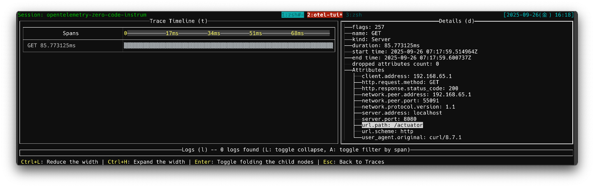The width and height of the screenshot is (594, 187).
Task: Select dropped attributes count: 0 row
Action: [395, 64]
